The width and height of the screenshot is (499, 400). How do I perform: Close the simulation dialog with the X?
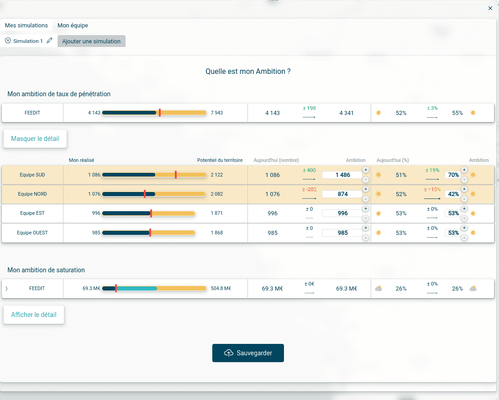490,8
